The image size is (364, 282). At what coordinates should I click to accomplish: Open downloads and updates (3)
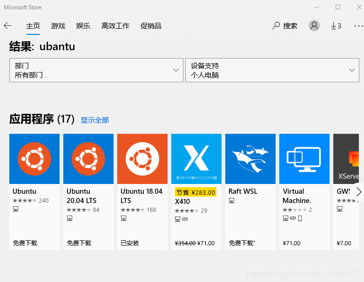[x=336, y=26]
